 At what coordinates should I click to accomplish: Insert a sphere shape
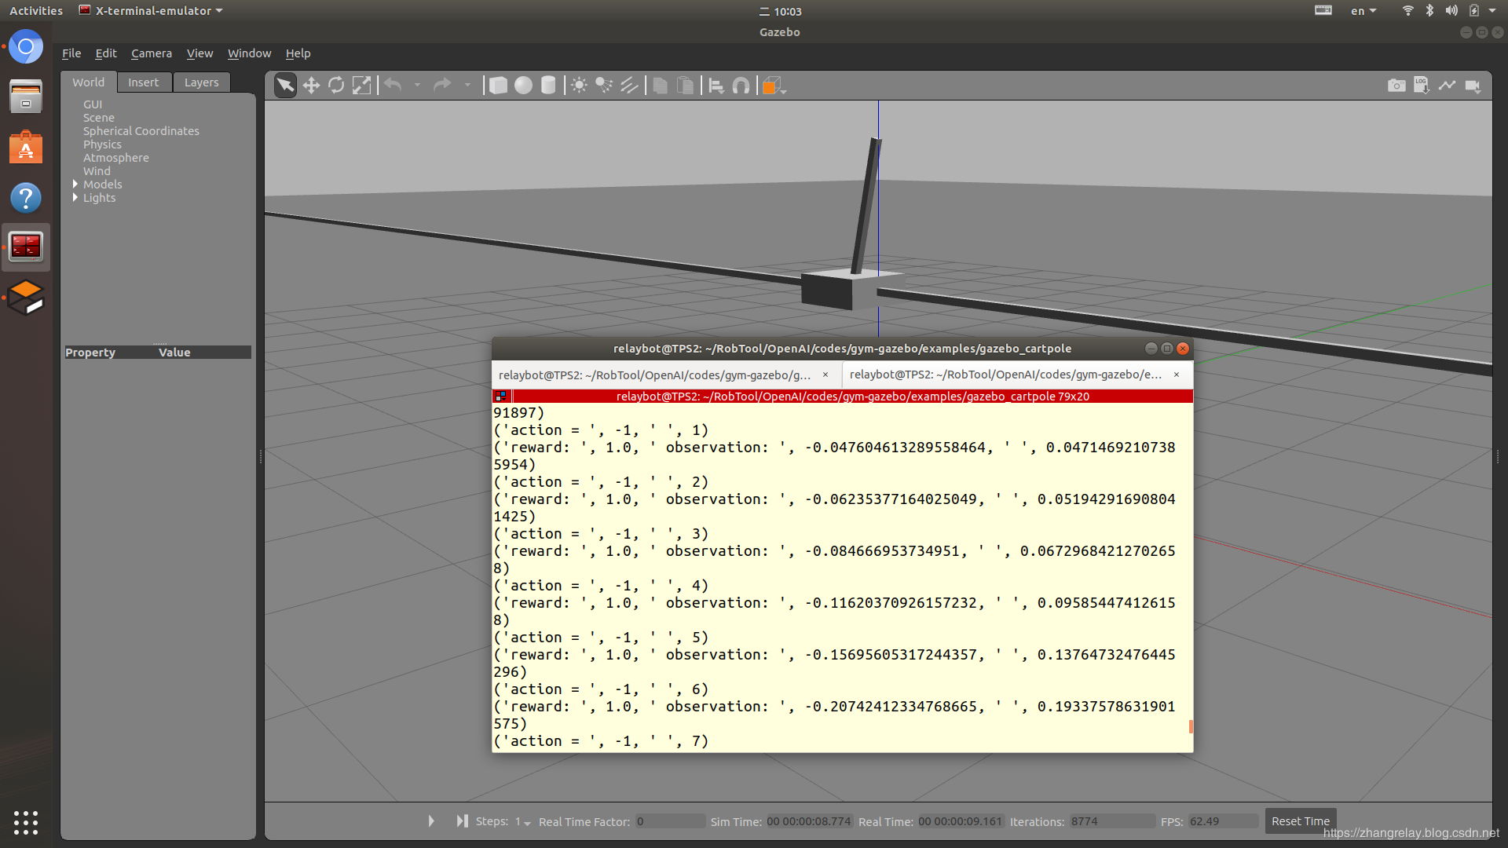tap(523, 86)
